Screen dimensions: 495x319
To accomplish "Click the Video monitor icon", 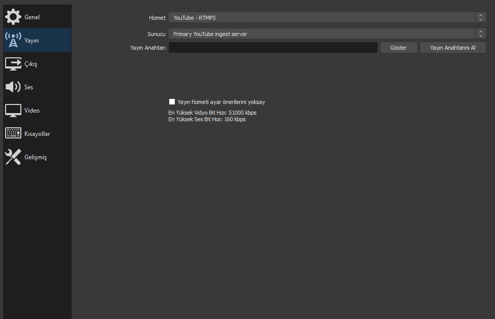I will 13,110.
